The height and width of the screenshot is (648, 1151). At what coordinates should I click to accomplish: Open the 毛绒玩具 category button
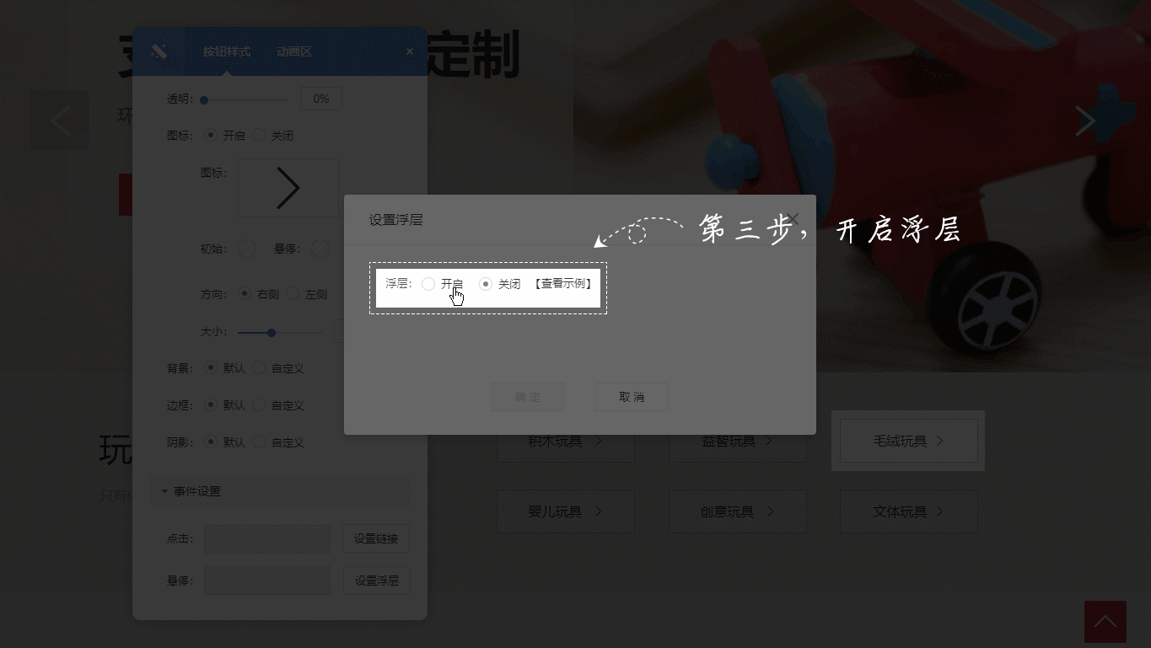click(x=909, y=441)
